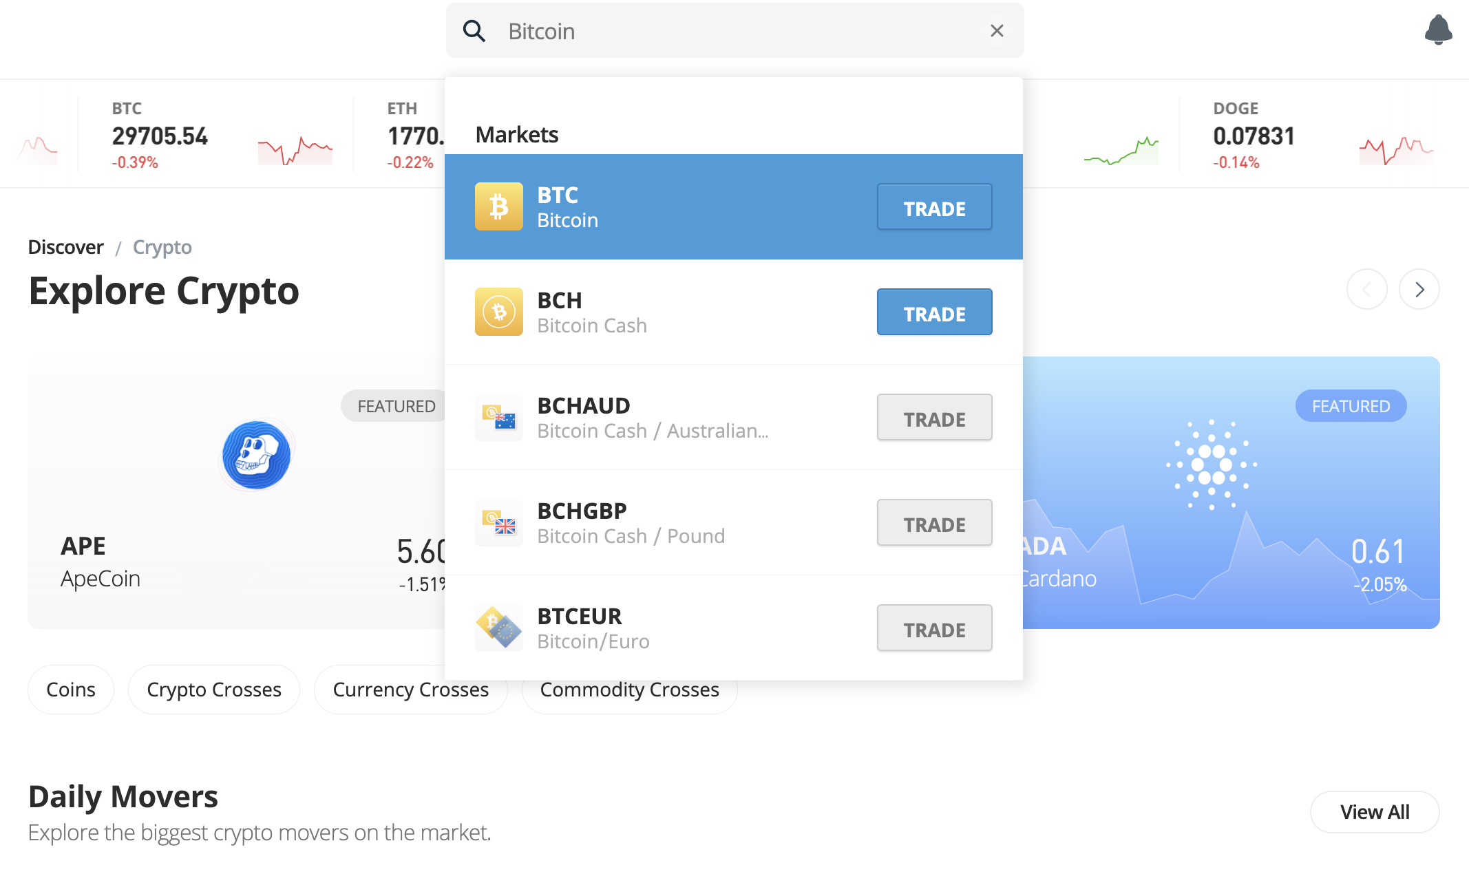View All daily movers
The height and width of the screenshot is (874, 1469).
[1375, 812]
